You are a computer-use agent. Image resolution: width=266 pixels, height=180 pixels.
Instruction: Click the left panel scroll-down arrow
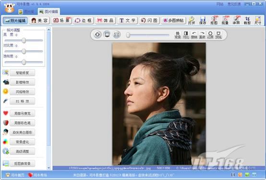[x=48, y=168]
